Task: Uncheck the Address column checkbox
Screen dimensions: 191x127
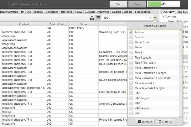Action: tap(131, 32)
